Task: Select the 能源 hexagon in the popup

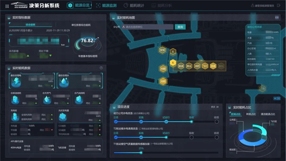Action: pos(181,66)
